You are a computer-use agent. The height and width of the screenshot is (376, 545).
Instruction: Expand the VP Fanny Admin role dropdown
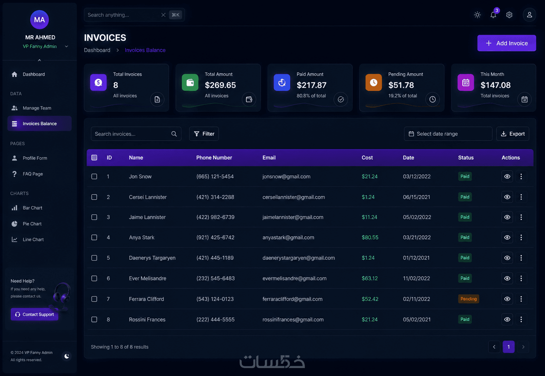coord(66,46)
